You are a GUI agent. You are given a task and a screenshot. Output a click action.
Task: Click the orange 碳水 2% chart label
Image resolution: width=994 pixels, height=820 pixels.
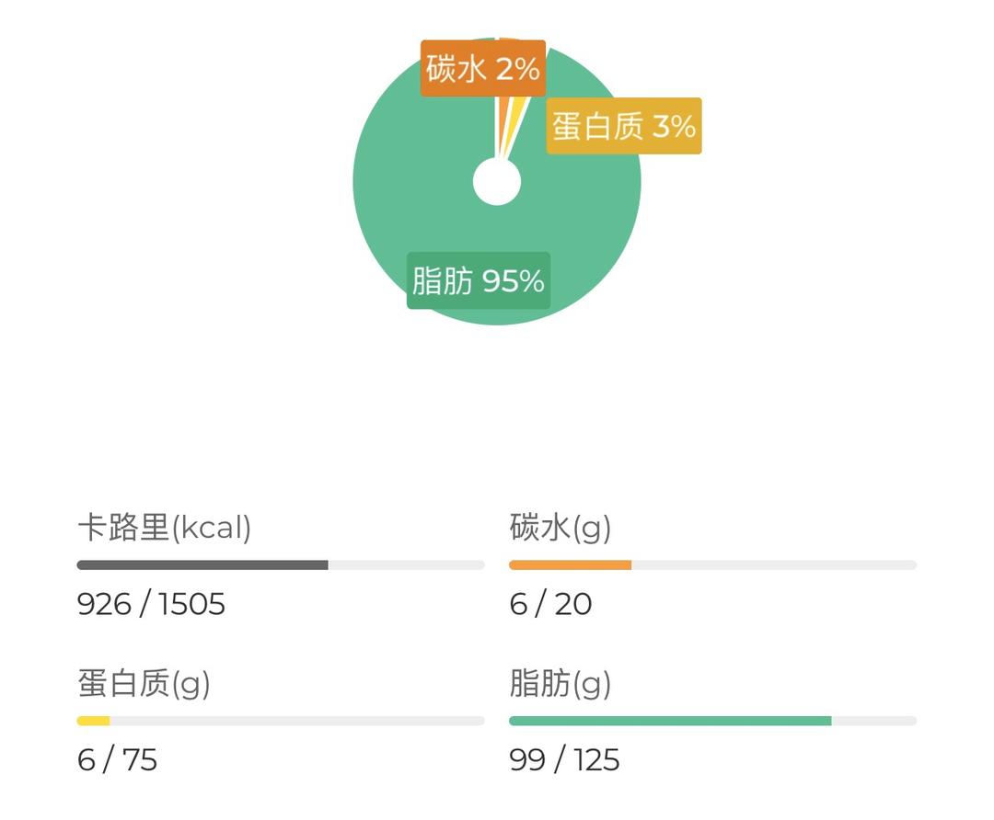pos(482,68)
